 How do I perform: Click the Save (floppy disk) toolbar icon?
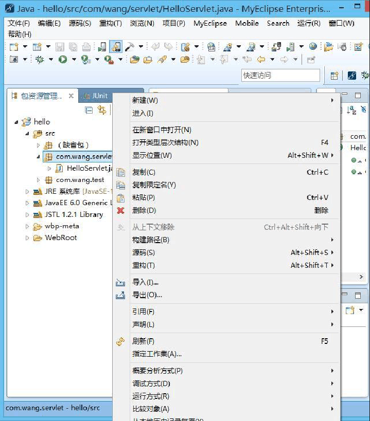click(60, 47)
